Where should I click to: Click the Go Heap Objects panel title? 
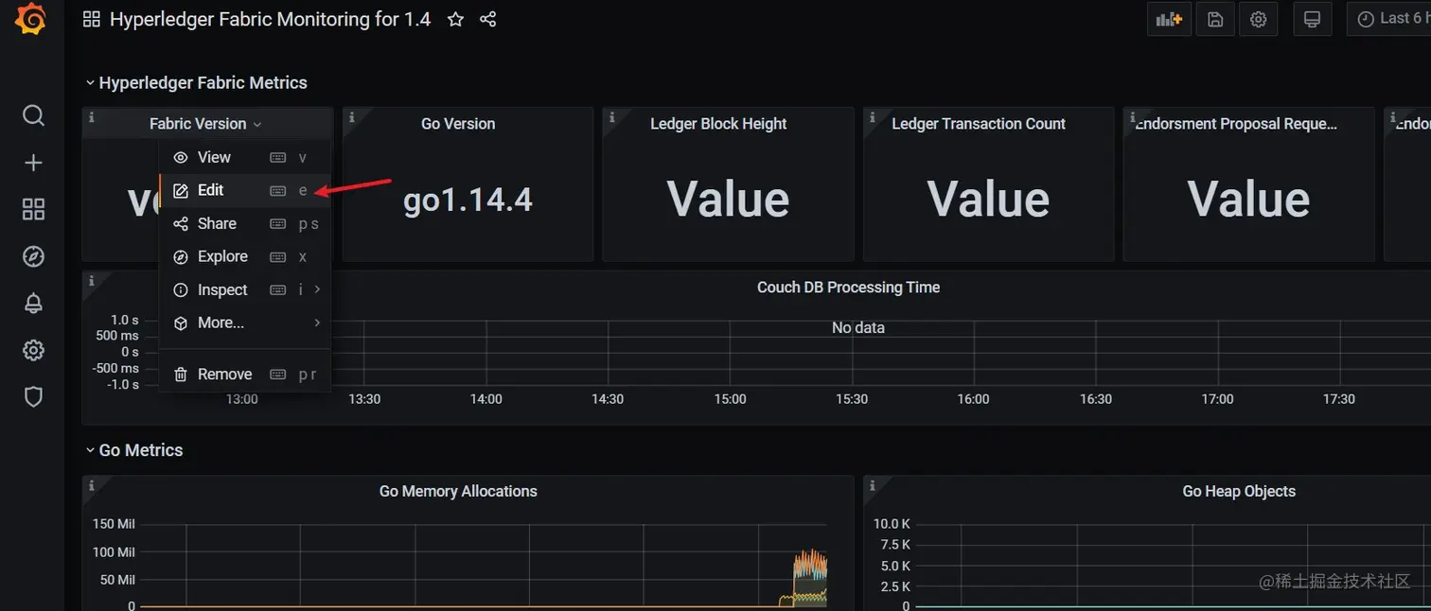[x=1239, y=491]
